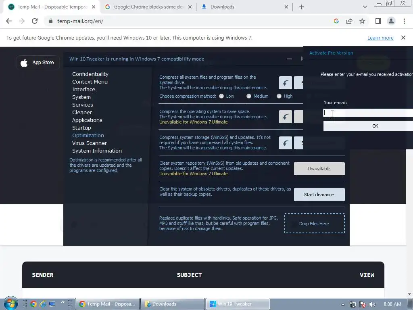Open the Services section
The height and width of the screenshot is (310, 413).
[x=82, y=105]
